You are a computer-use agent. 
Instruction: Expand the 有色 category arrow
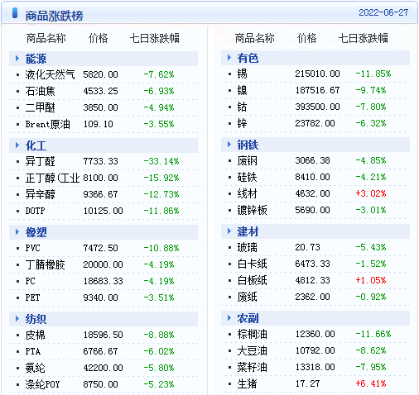pyautogui.click(x=229, y=58)
